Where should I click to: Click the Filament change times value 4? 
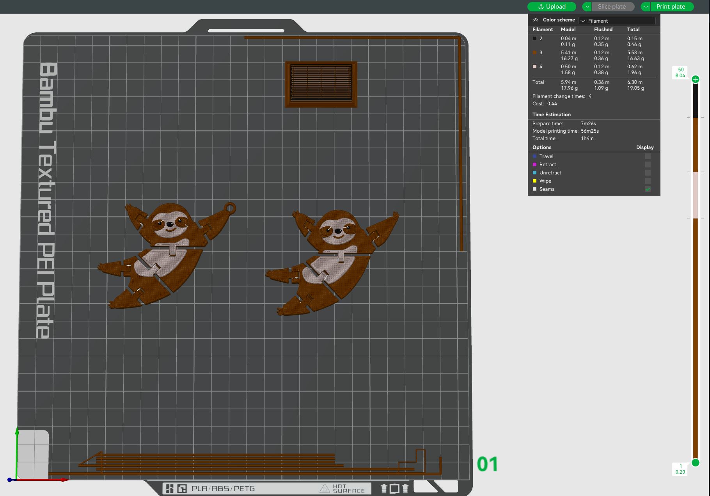[590, 96]
